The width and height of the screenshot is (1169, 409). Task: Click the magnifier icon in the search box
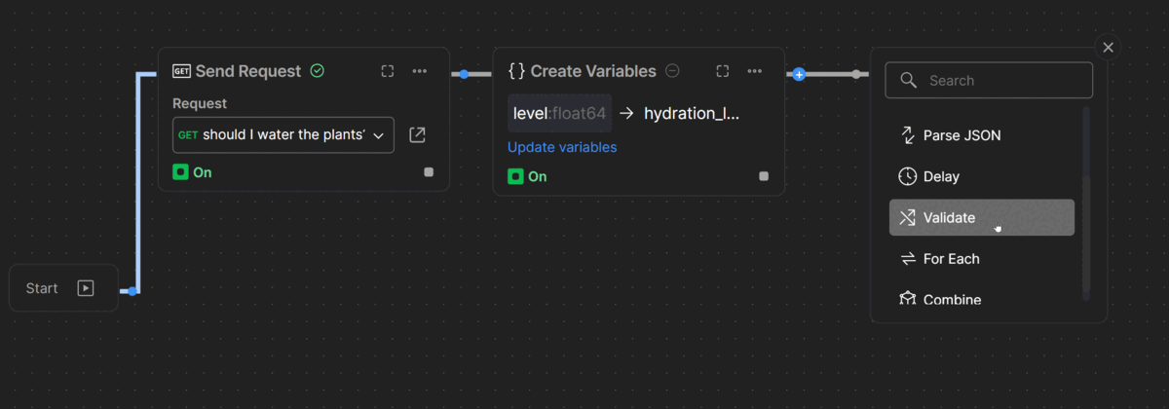[x=908, y=80]
